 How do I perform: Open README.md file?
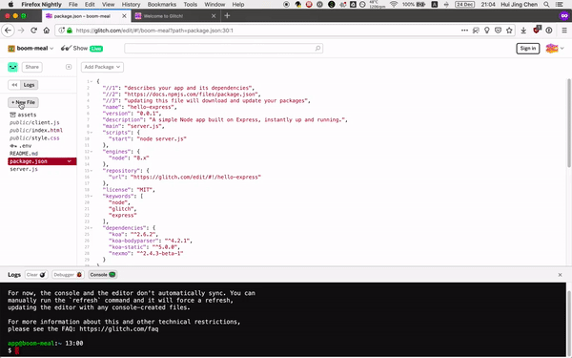pos(24,154)
